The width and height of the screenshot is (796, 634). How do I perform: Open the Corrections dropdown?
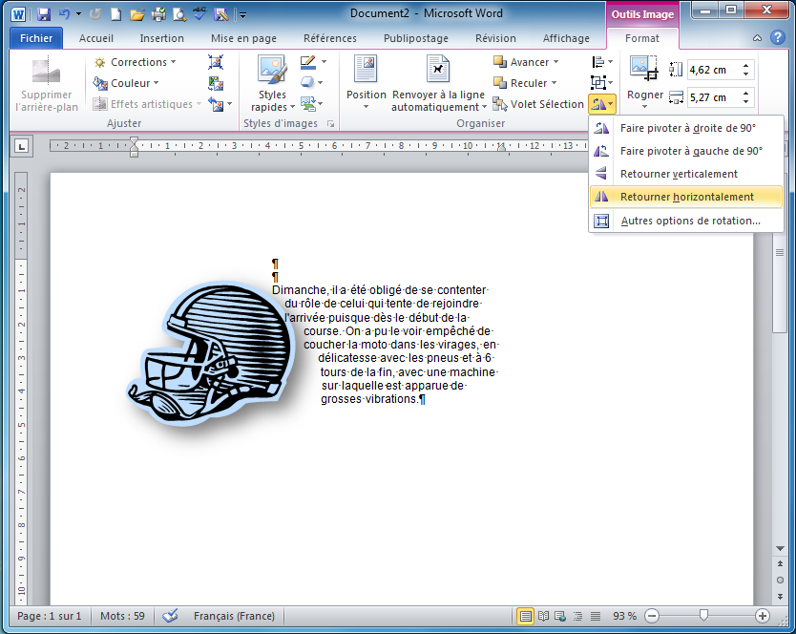135,62
